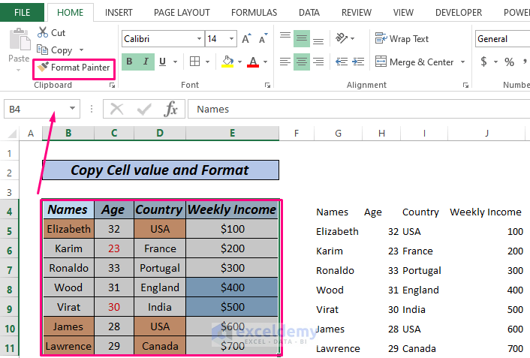Select cell E8 containing $400

pos(232,287)
